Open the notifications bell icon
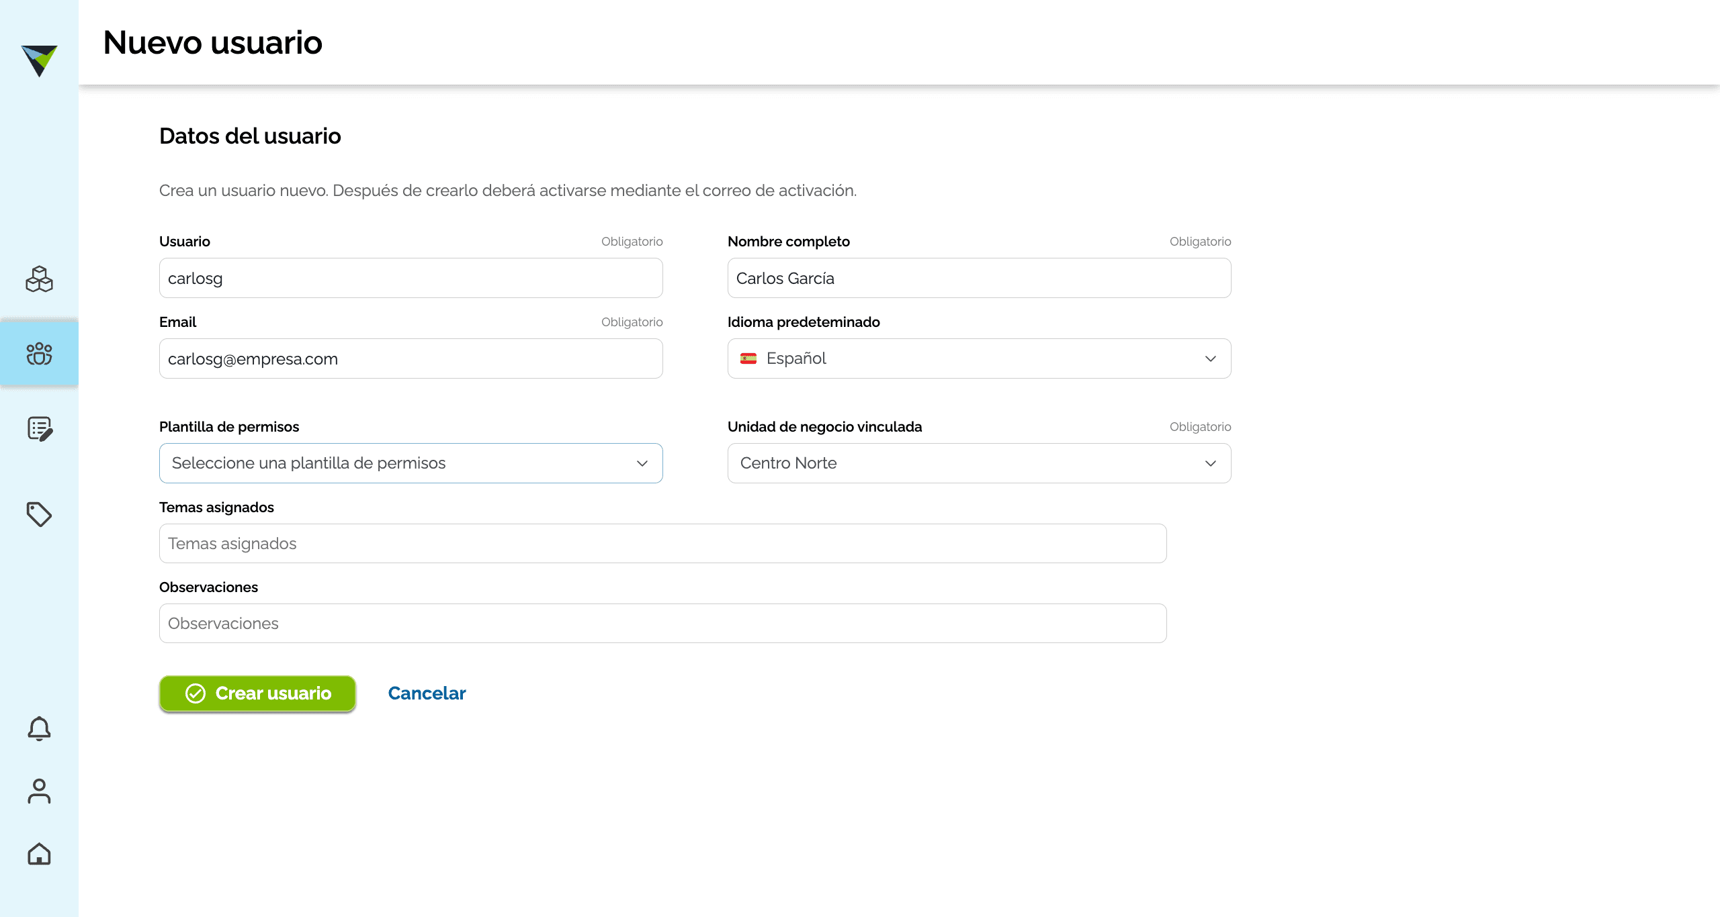The image size is (1720, 917). (39, 728)
